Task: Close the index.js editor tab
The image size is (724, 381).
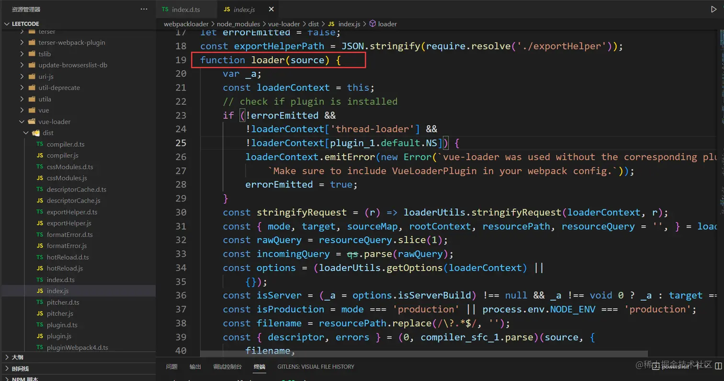Action: click(x=271, y=9)
